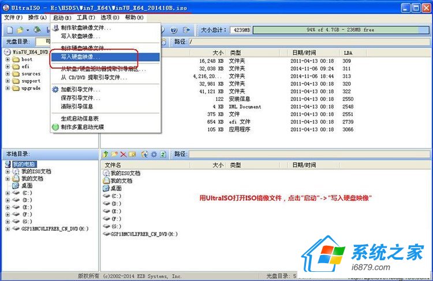Expand the (G:) drive node
Viewport: 433px width, 281px height.
coord(8,222)
